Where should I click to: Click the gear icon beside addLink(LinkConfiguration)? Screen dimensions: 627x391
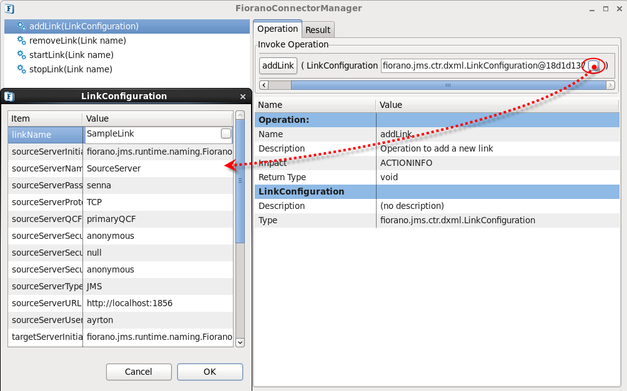[x=22, y=26]
